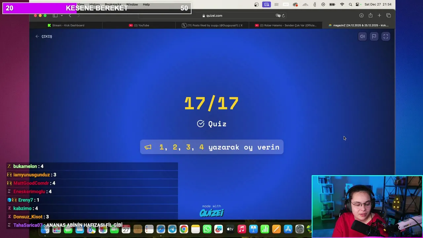The height and width of the screenshot is (238, 423).
Task: Click chat username Donsuz_Kisot
Action: click(28, 217)
